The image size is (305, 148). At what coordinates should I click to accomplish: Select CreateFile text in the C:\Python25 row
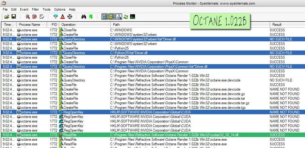tap(71, 48)
